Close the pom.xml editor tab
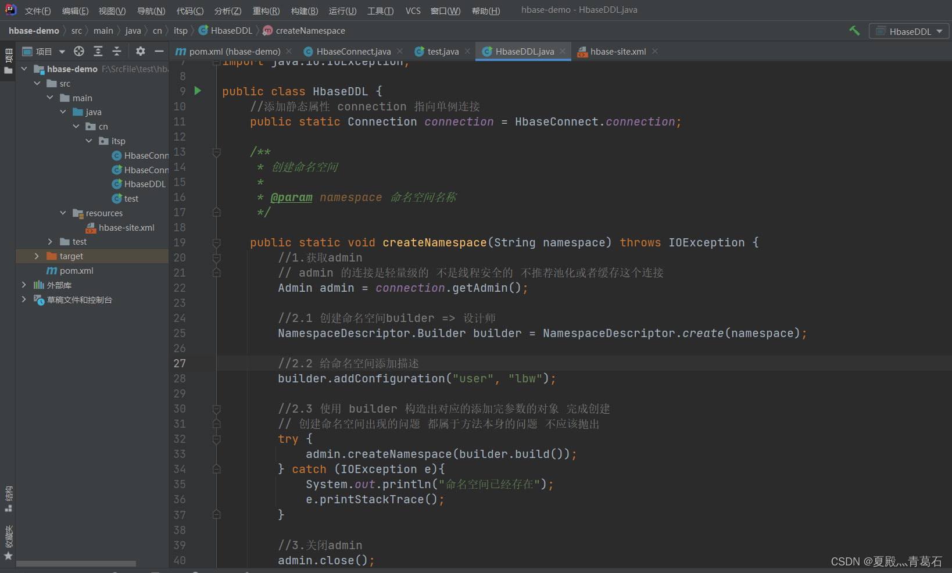952x573 pixels. coord(289,51)
